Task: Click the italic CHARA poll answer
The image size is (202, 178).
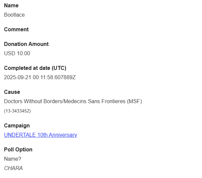Action: click(13, 168)
